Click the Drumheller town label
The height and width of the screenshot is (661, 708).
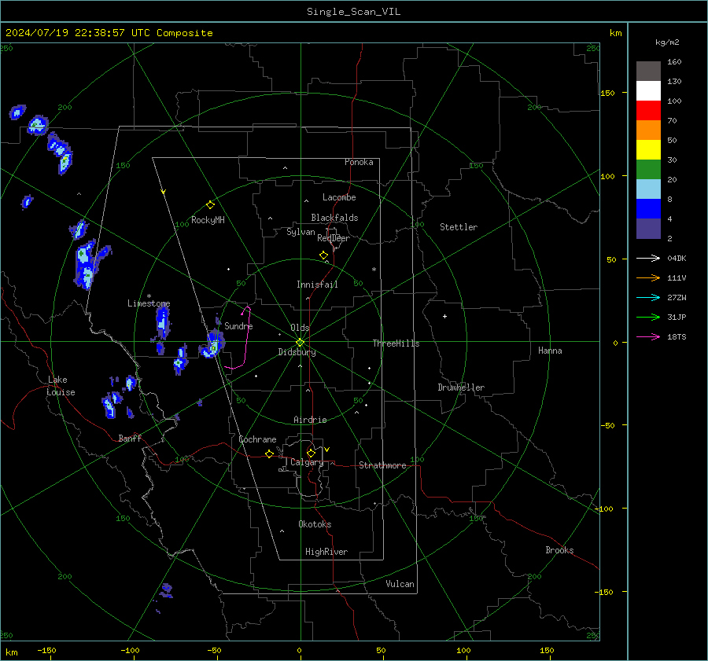pos(461,387)
